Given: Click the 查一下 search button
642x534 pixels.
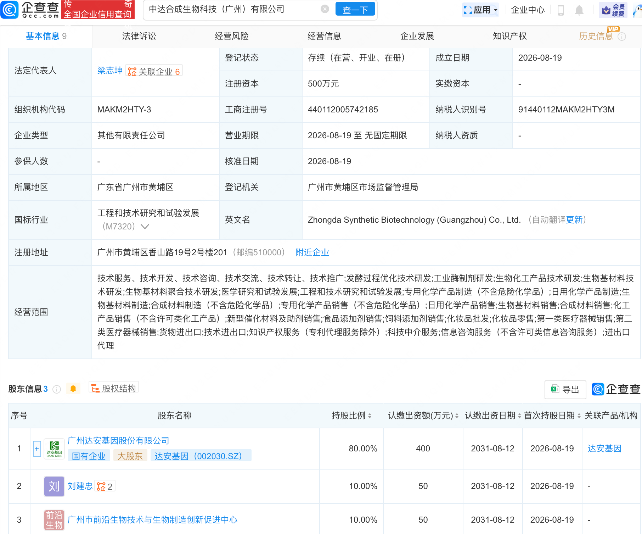Looking at the screenshot, I should (x=355, y=10).
